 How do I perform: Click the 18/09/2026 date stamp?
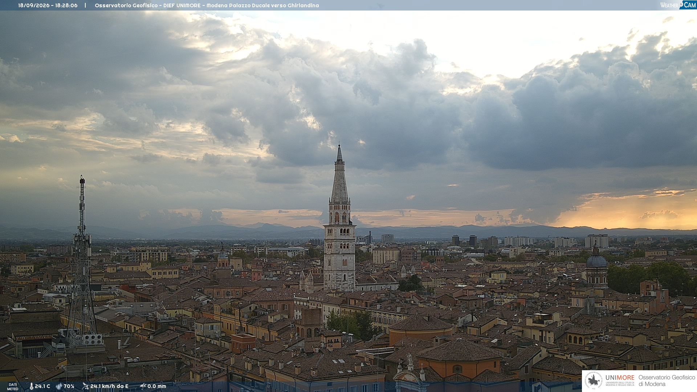(x=34, y=5)
